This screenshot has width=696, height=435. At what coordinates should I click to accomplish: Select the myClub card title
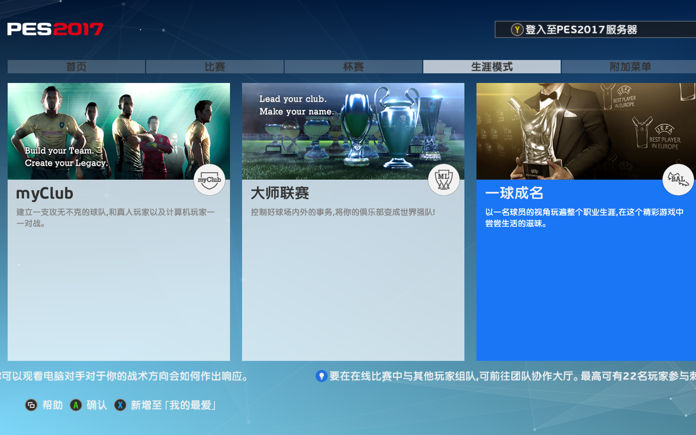coord(45,193)
